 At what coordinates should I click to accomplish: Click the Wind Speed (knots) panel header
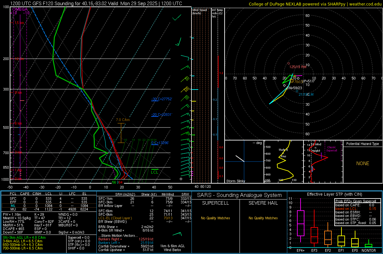coord(200,11)
